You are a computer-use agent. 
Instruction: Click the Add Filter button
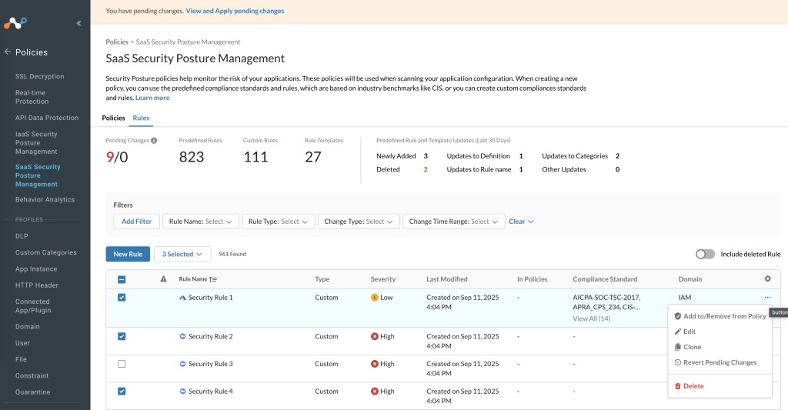[137, 222]
